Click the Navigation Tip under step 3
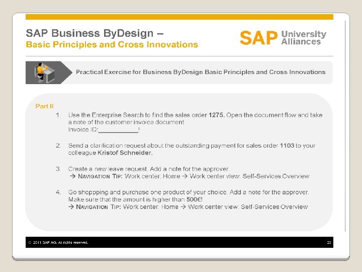 pos(190,176)
